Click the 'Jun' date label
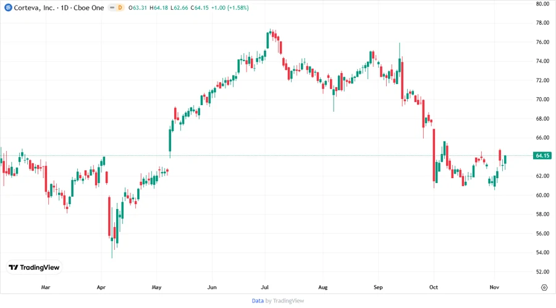Viewport: 556px width, 308px height. click(x=212, y=287)
